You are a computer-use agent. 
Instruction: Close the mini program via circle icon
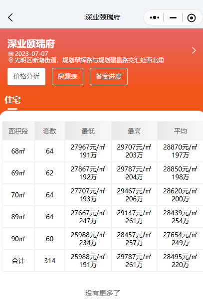click(x=192, y=18)
